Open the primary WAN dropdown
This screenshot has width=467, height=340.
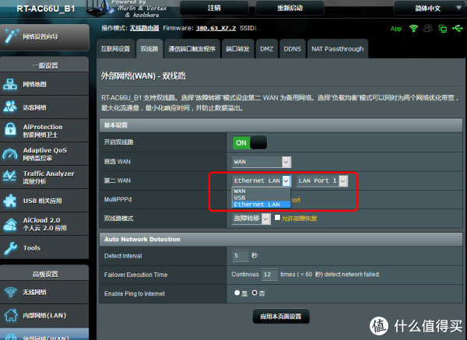[x=262, y=162]
